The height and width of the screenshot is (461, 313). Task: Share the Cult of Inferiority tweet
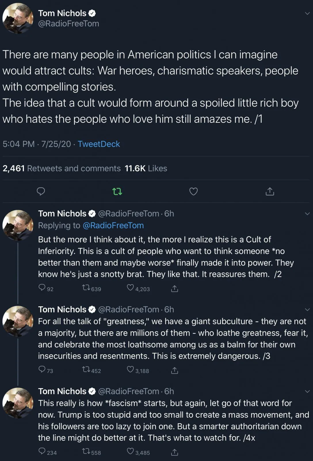(175, 288)
